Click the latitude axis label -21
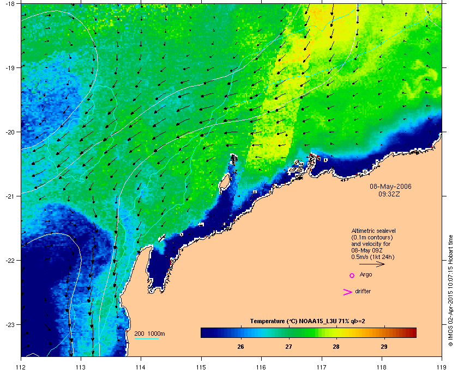This screenshot has width=458, height=370. pos(10,196)
